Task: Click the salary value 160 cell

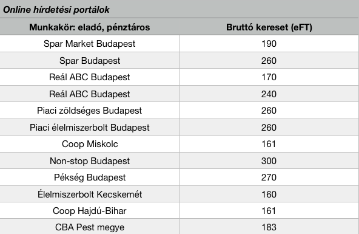Action: 269,194
